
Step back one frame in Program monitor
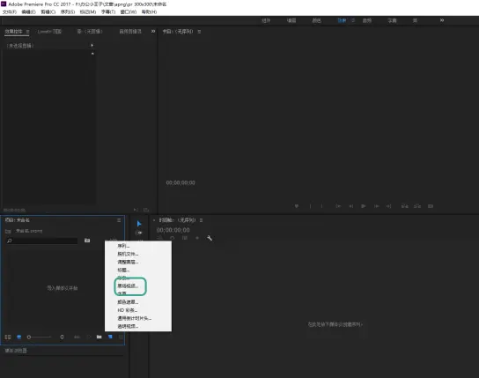tap(351, 206)
